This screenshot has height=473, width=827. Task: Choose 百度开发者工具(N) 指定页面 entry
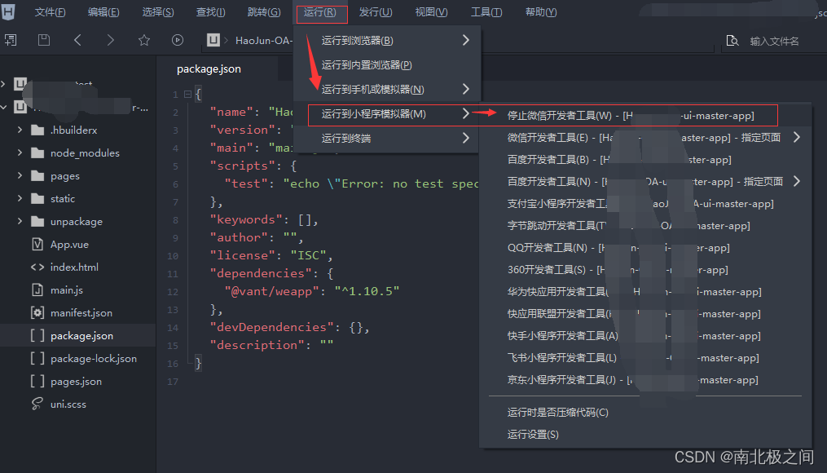[x=645, y=182]
